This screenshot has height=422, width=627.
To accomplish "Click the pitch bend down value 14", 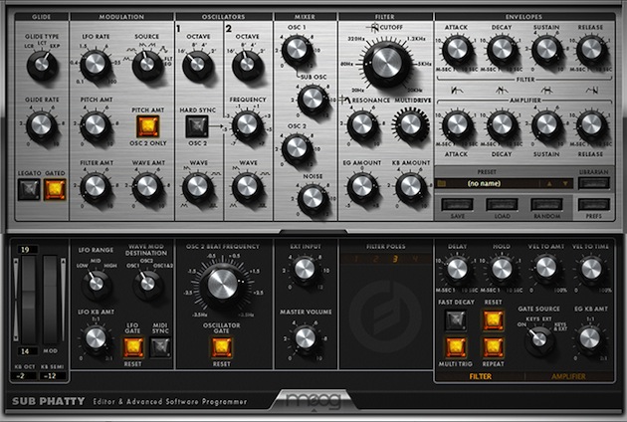I will [27, 351].
